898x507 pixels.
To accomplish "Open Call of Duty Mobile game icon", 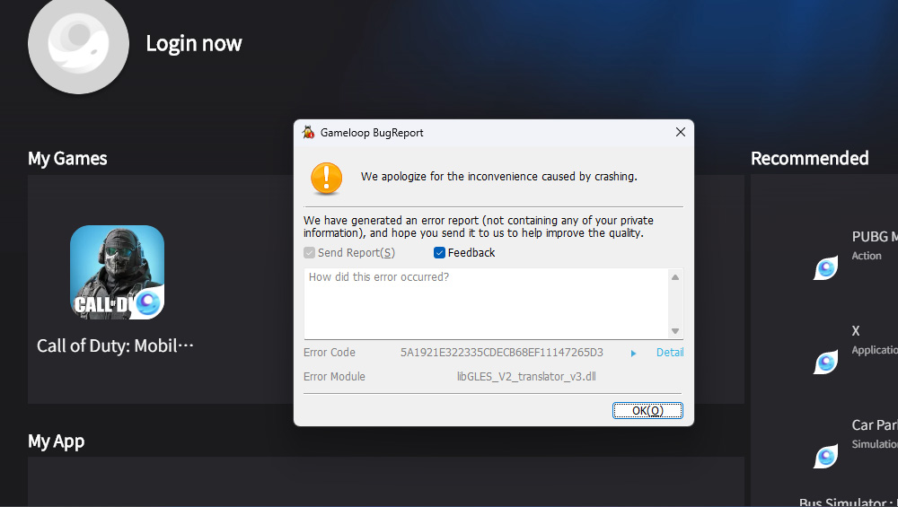I will tap(118, 273).
